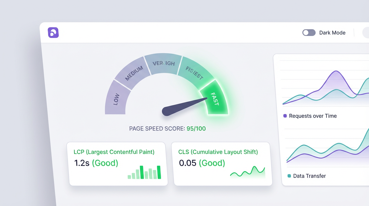
Task: Click the 0.05 (Good) CLS value
Action: pyautogui.click(x=202, y=163)
